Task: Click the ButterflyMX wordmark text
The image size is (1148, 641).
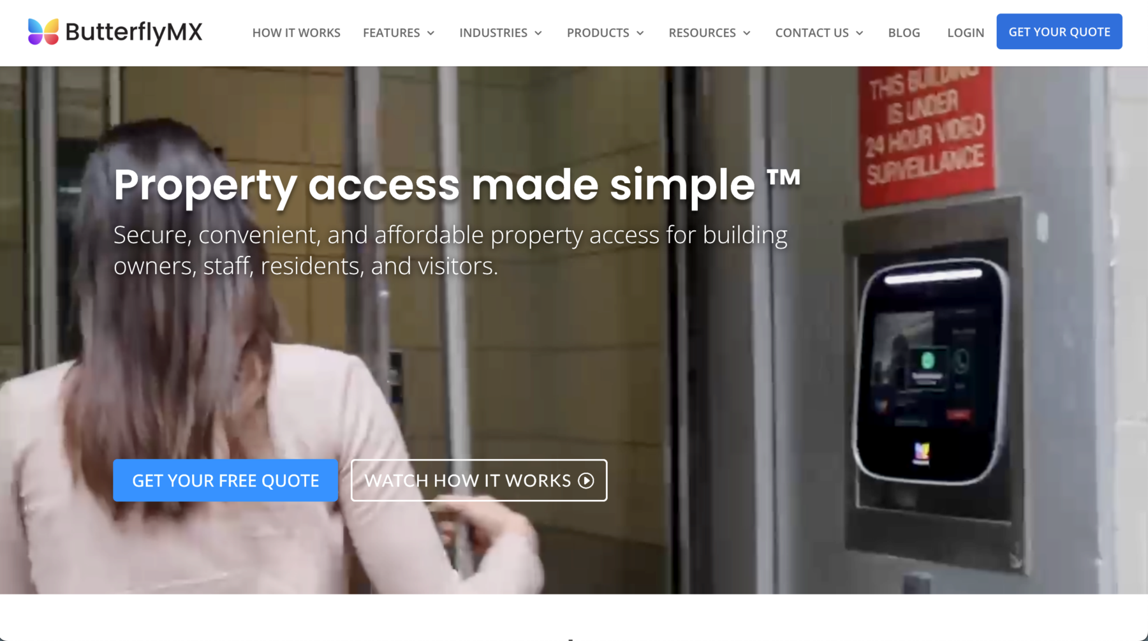Action: point(134,33)
